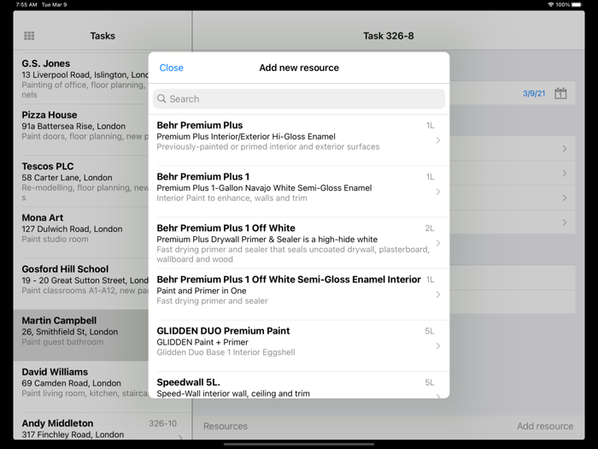
Task: Tap the search magnifier icon
Action: point(161,99)
